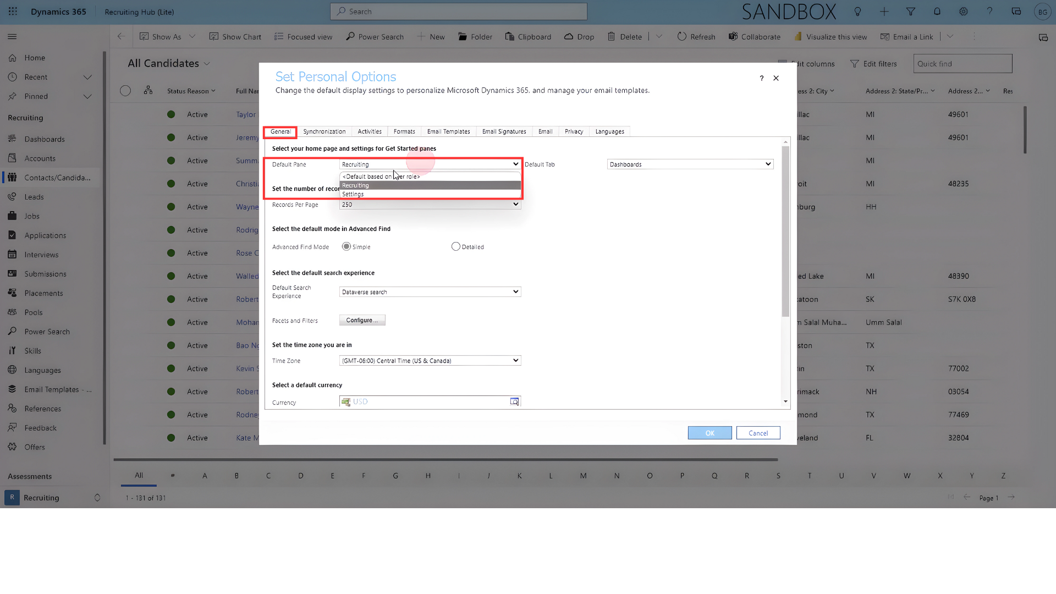Image resolution: width=1056 pixels, height=594 pixels.
Task: Click the dialog vertical scrollbar
Action: point(785,231)
